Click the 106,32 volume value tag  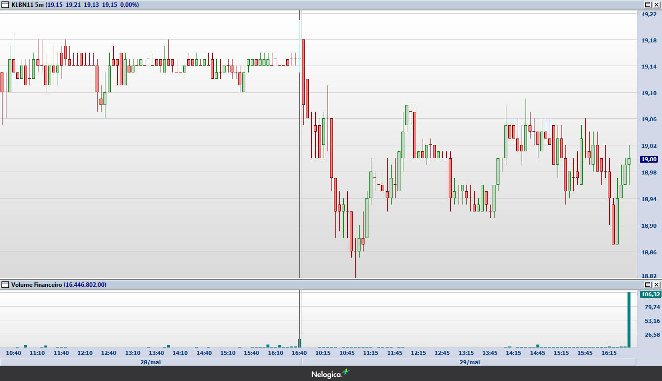click(x=650, y=294)
